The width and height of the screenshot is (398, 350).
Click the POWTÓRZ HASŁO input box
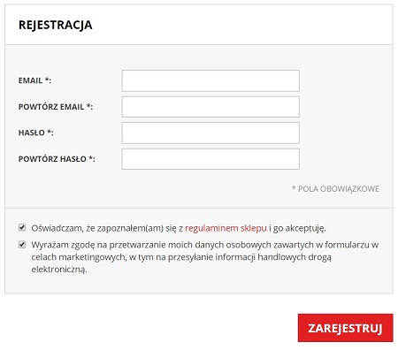point(210,159)
